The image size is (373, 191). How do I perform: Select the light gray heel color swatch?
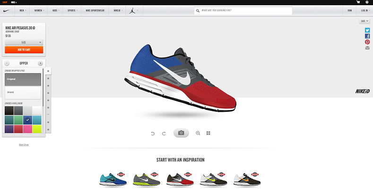27,110
